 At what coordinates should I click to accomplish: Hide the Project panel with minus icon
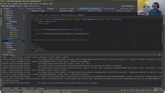pyautogui.click(x=23, y=9)
